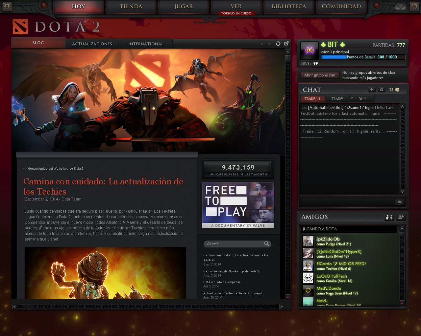Add a chat channel with plus icon
The height and width of the screenshot is (336, 421).
coord(372,90)
